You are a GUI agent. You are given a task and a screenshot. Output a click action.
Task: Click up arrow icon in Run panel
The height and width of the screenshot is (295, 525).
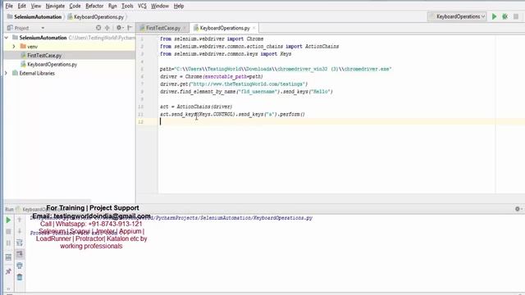coord(20,220)
